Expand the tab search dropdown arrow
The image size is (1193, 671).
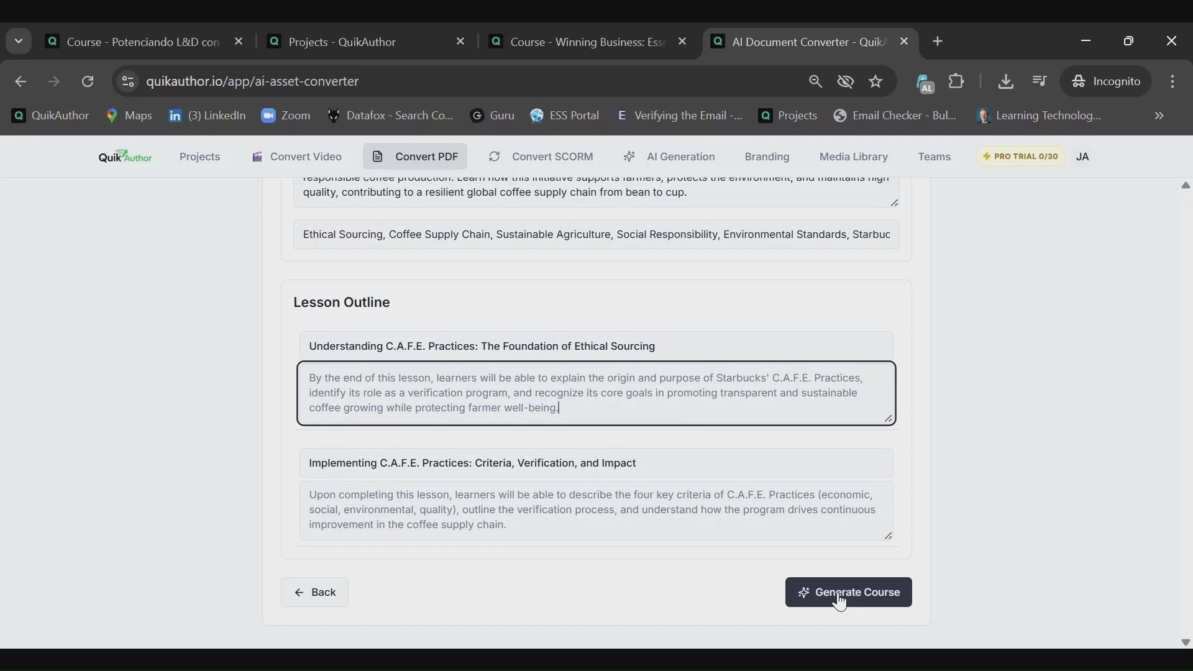click(x=19, y=42)
